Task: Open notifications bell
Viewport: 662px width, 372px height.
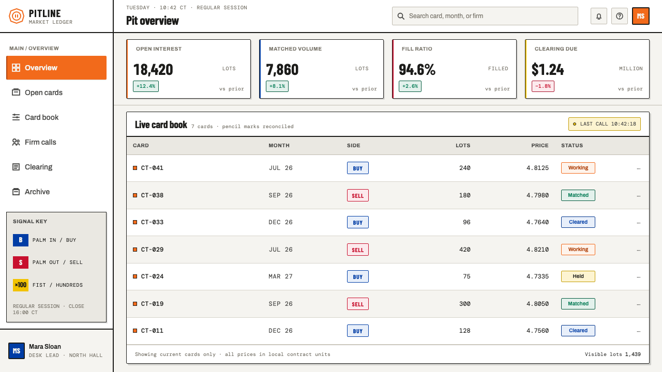Action: (x=599, y=16)
